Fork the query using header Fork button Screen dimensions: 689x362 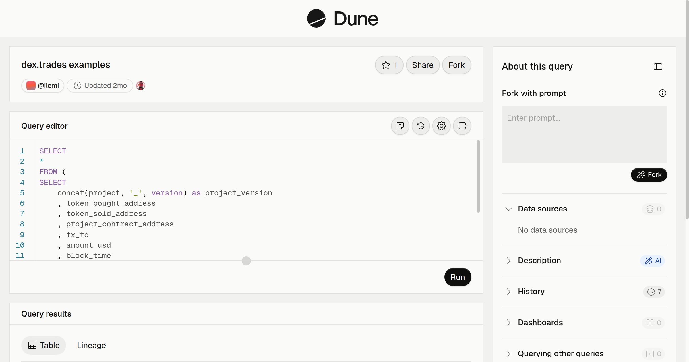coord(456,65)
